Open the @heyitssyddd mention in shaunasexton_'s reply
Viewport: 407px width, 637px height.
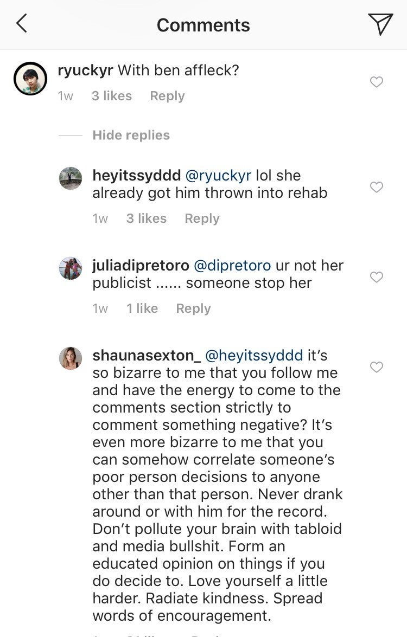(254, 356)
